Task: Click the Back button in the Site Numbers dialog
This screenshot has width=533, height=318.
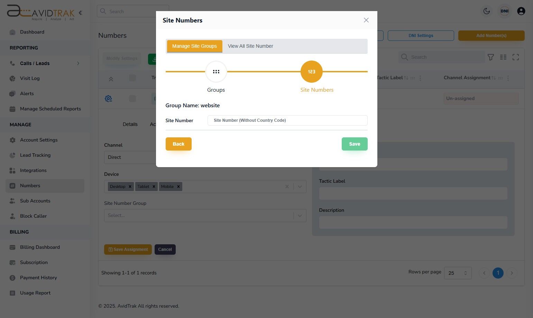Action: tap(178, 144)
